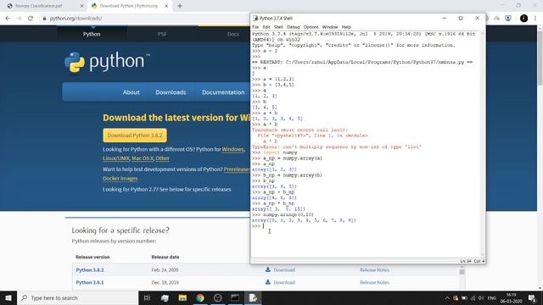Show hidden system tray icons
543x305 pixels.
click(x=447, y=297)
